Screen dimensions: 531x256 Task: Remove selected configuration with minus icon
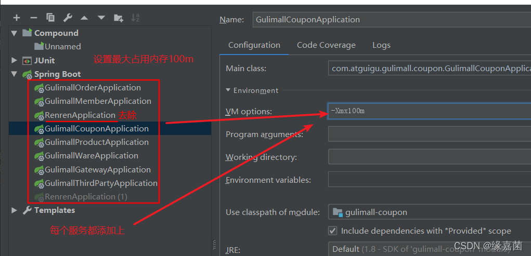(33, 18)
